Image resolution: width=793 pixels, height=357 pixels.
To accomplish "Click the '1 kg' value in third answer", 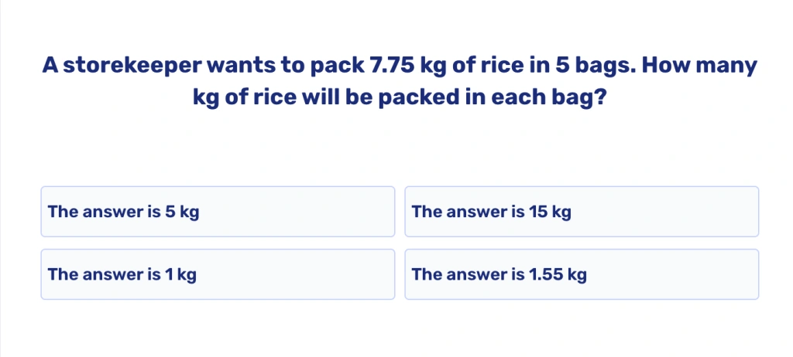I will coord(180,274).
